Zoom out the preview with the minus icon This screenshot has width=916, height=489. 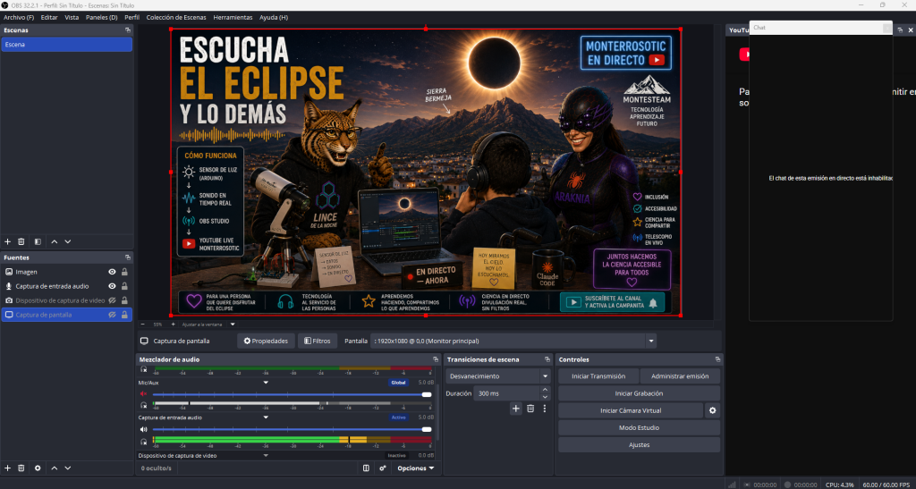(142, 324)
